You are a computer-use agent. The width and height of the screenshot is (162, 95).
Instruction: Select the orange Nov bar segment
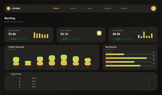click(16, 64)
